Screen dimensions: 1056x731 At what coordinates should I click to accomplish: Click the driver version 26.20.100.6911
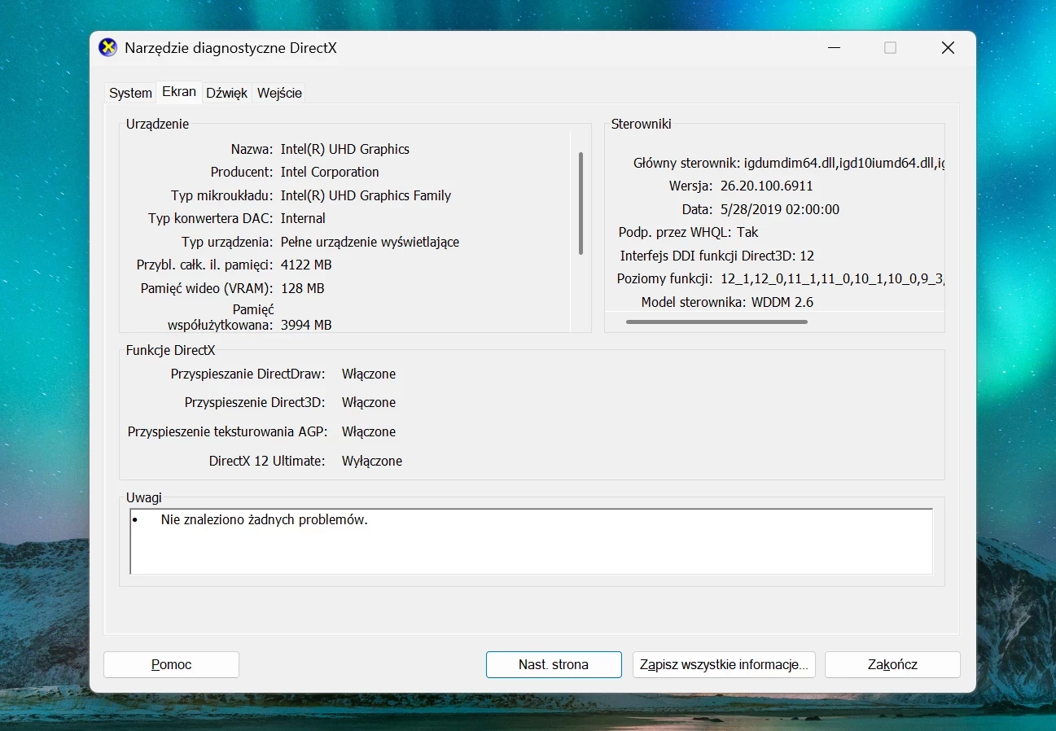coord(767,186)
